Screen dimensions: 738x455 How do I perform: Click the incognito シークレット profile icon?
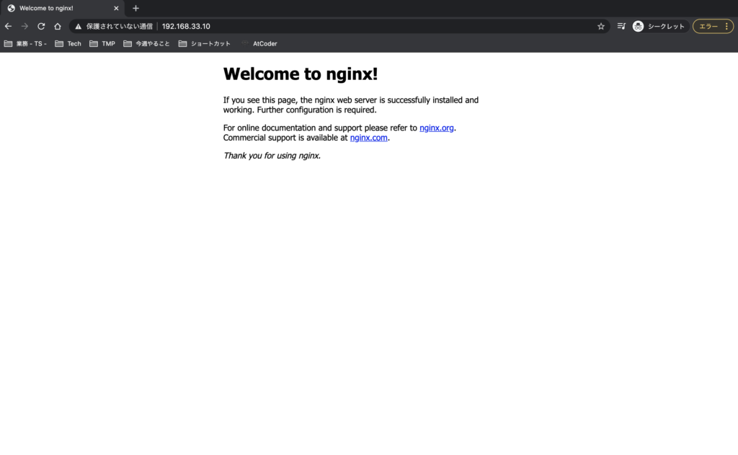638,27
